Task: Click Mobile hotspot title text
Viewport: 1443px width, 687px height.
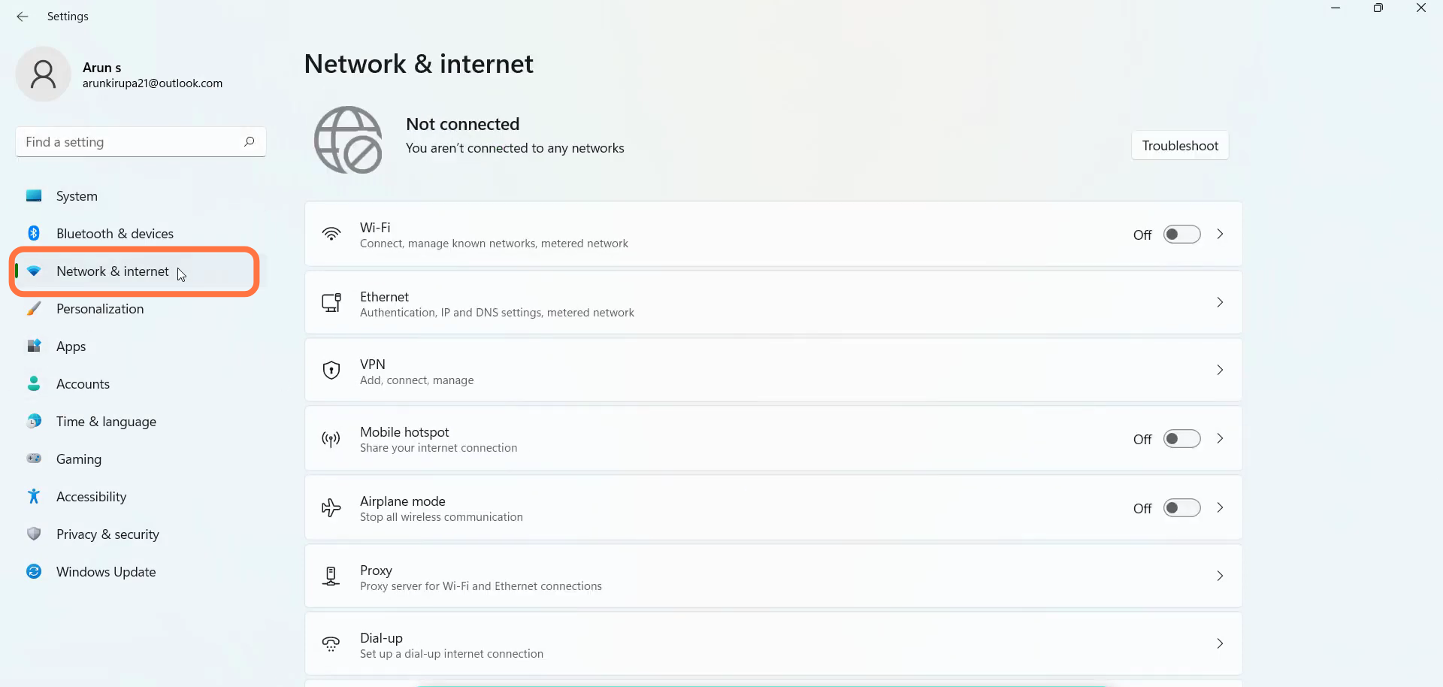Action: 404,432
